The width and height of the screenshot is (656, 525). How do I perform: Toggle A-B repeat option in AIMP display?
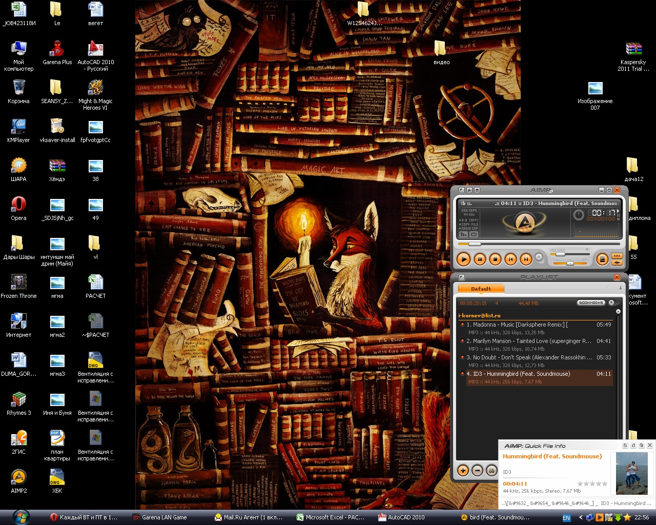coord(469,220)
